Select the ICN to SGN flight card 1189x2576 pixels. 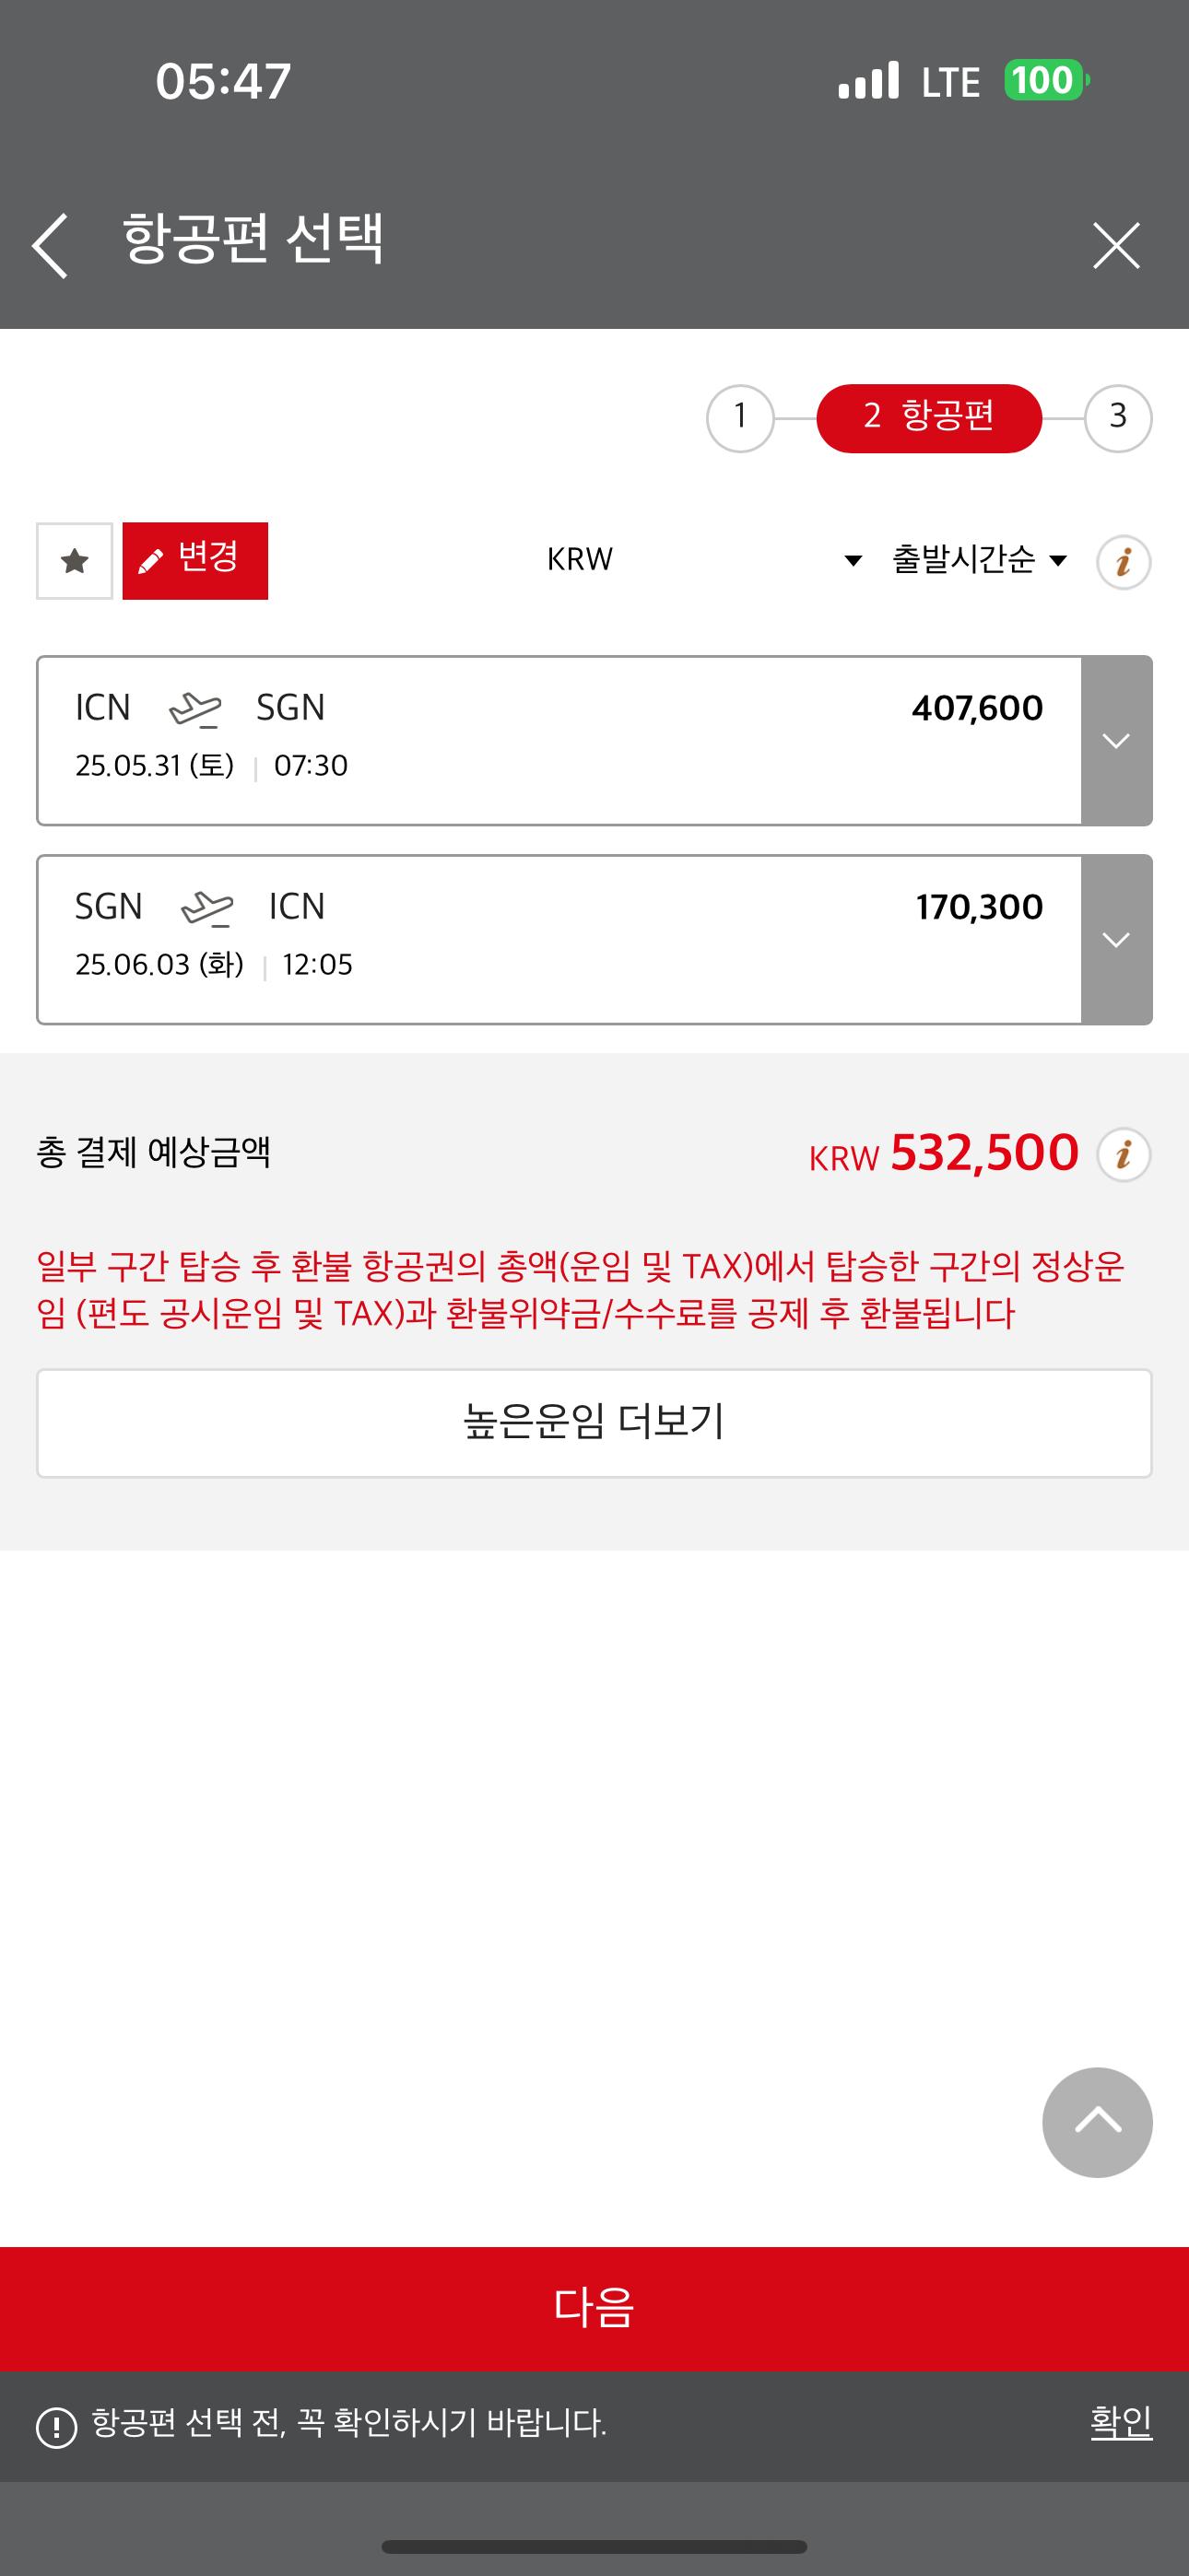[x=559, y=741]
